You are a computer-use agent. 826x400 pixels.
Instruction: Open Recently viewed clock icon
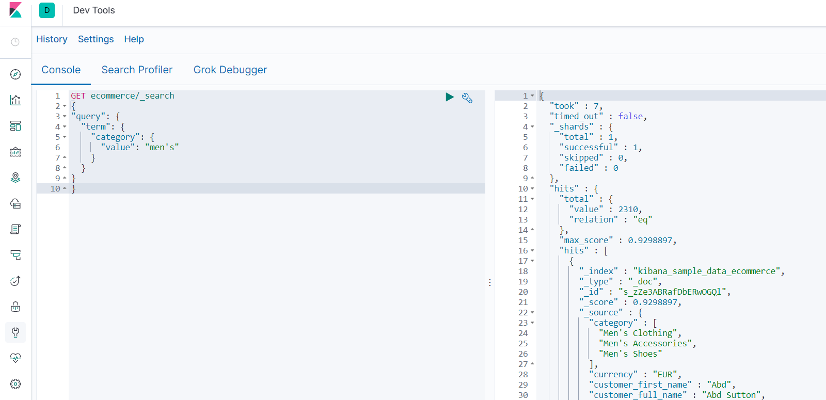click(x=15, y=42)
